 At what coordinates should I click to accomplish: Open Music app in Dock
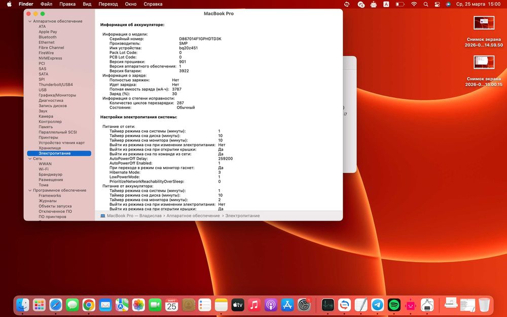254,305
